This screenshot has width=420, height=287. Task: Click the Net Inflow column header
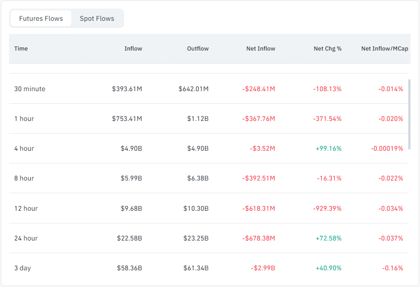point(260,48)
